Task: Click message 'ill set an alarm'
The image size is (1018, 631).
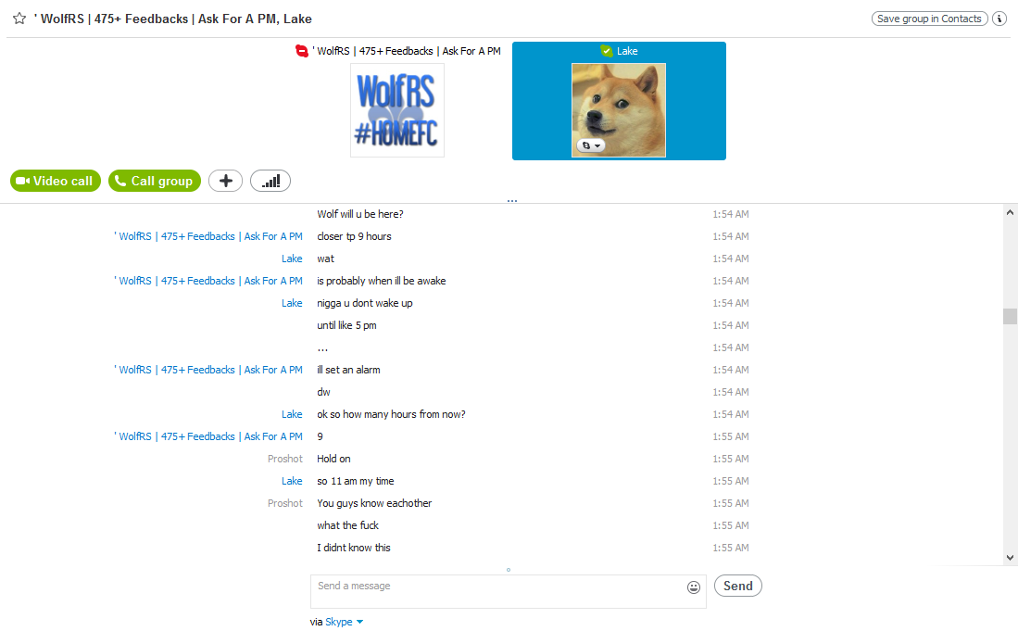Action: [x=348, y=370]
